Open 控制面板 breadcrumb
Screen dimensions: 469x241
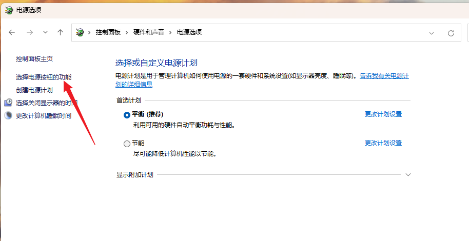tap(108, 32)
